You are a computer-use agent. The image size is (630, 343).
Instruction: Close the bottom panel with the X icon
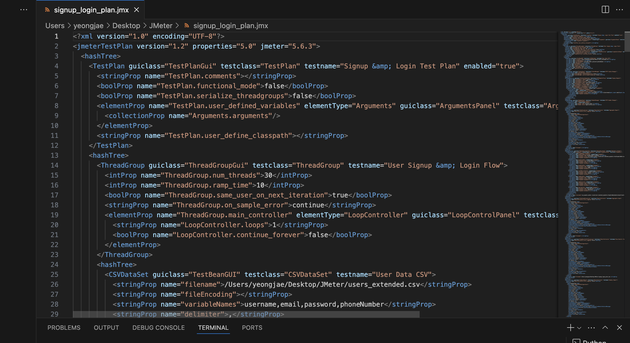point(620,328)
